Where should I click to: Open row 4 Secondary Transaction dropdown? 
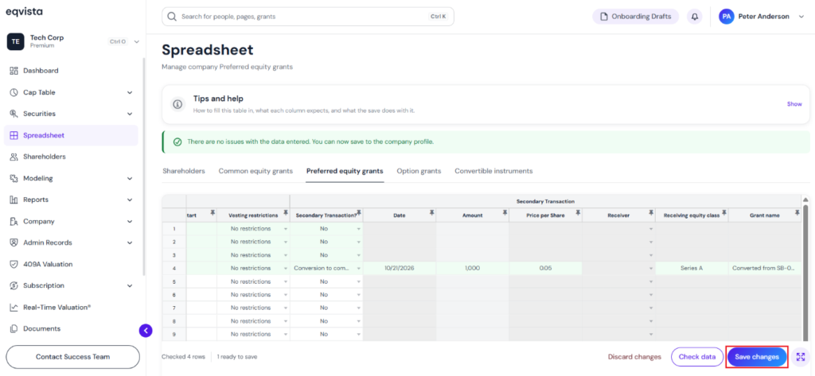tap(359, 269)
